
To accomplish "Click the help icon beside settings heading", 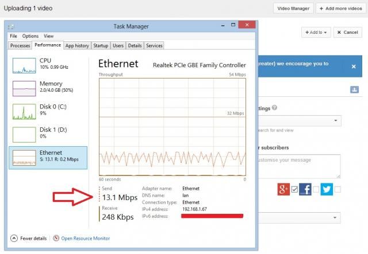I will pos(275,108).
